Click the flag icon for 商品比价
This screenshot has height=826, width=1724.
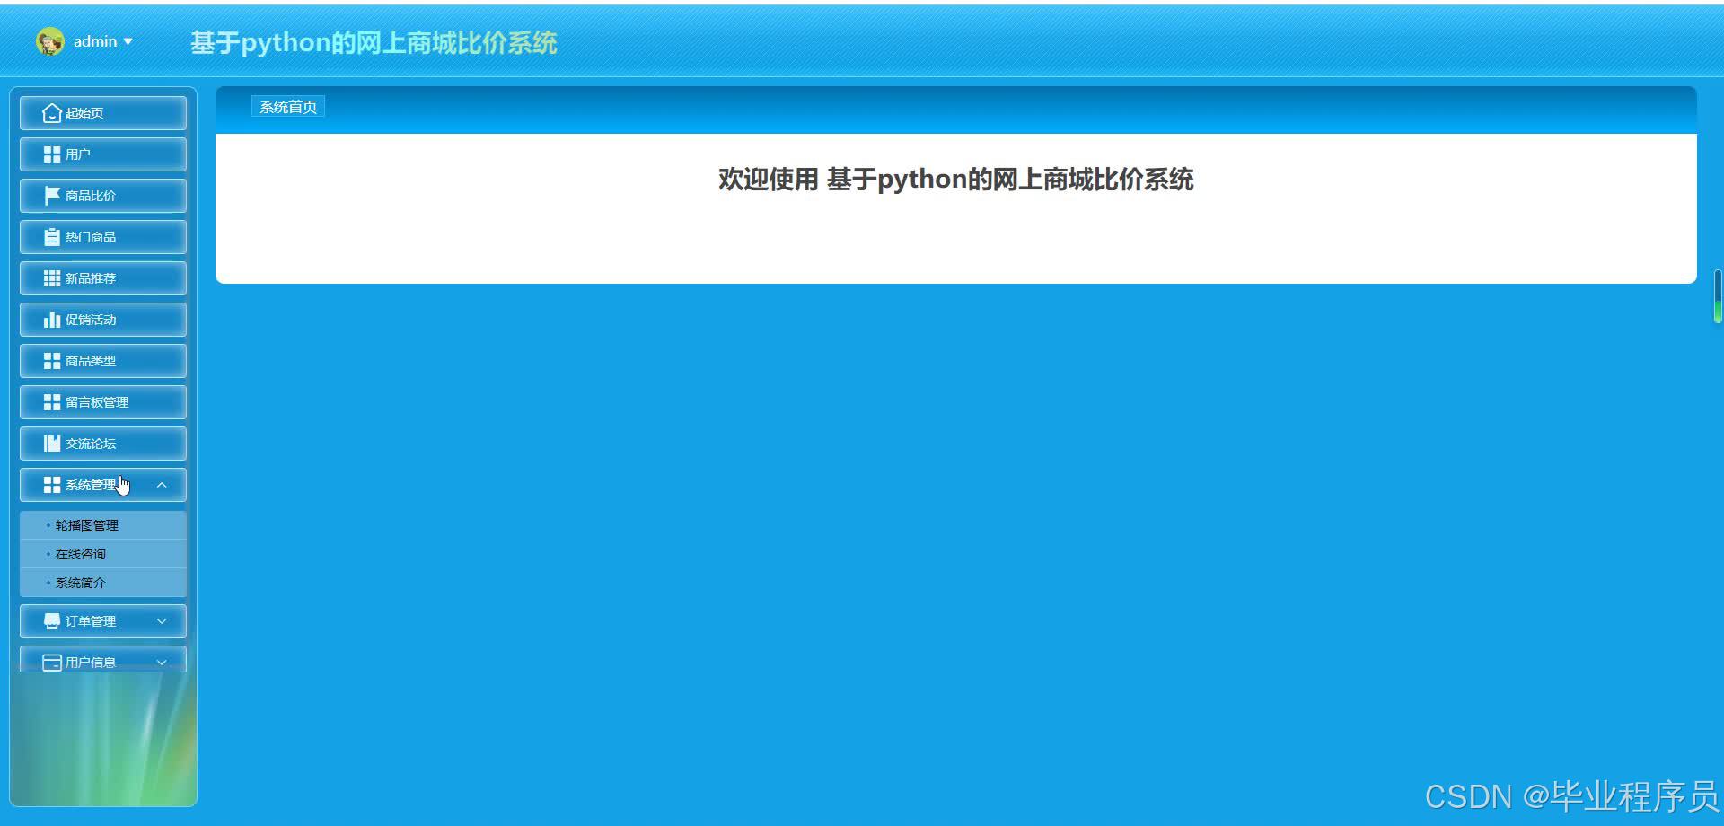point(52,196)
